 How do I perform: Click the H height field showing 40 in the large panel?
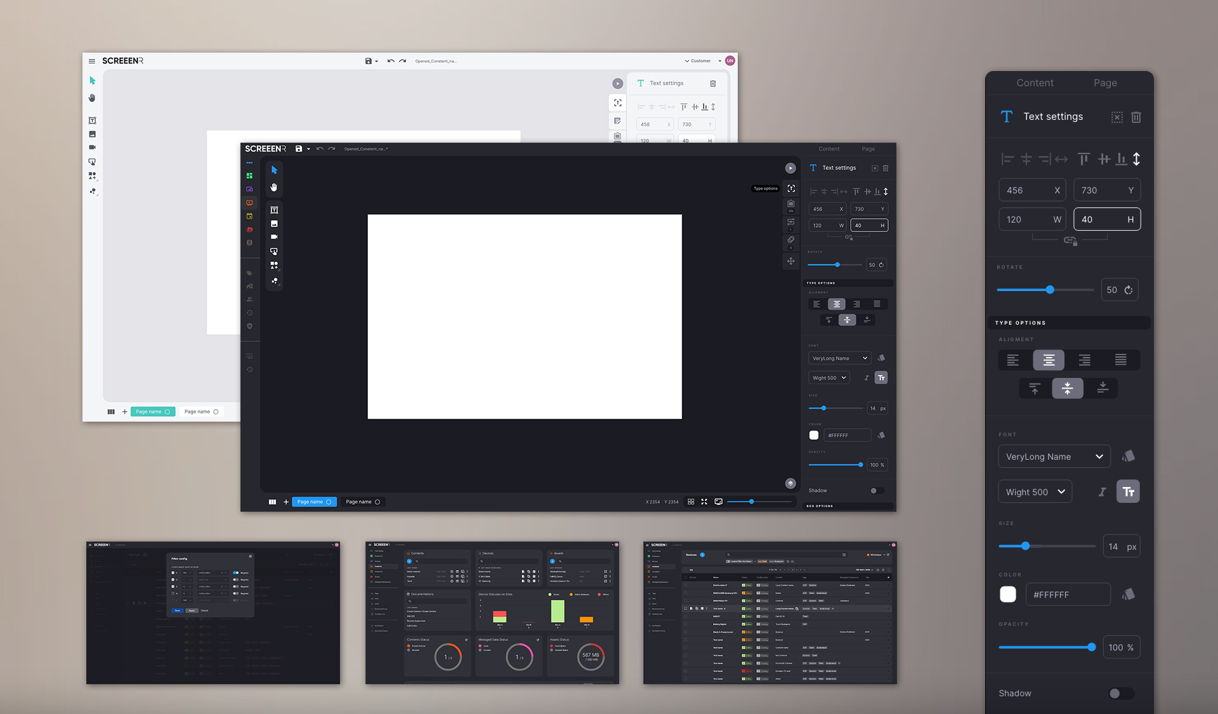[x=1106, y=219]
